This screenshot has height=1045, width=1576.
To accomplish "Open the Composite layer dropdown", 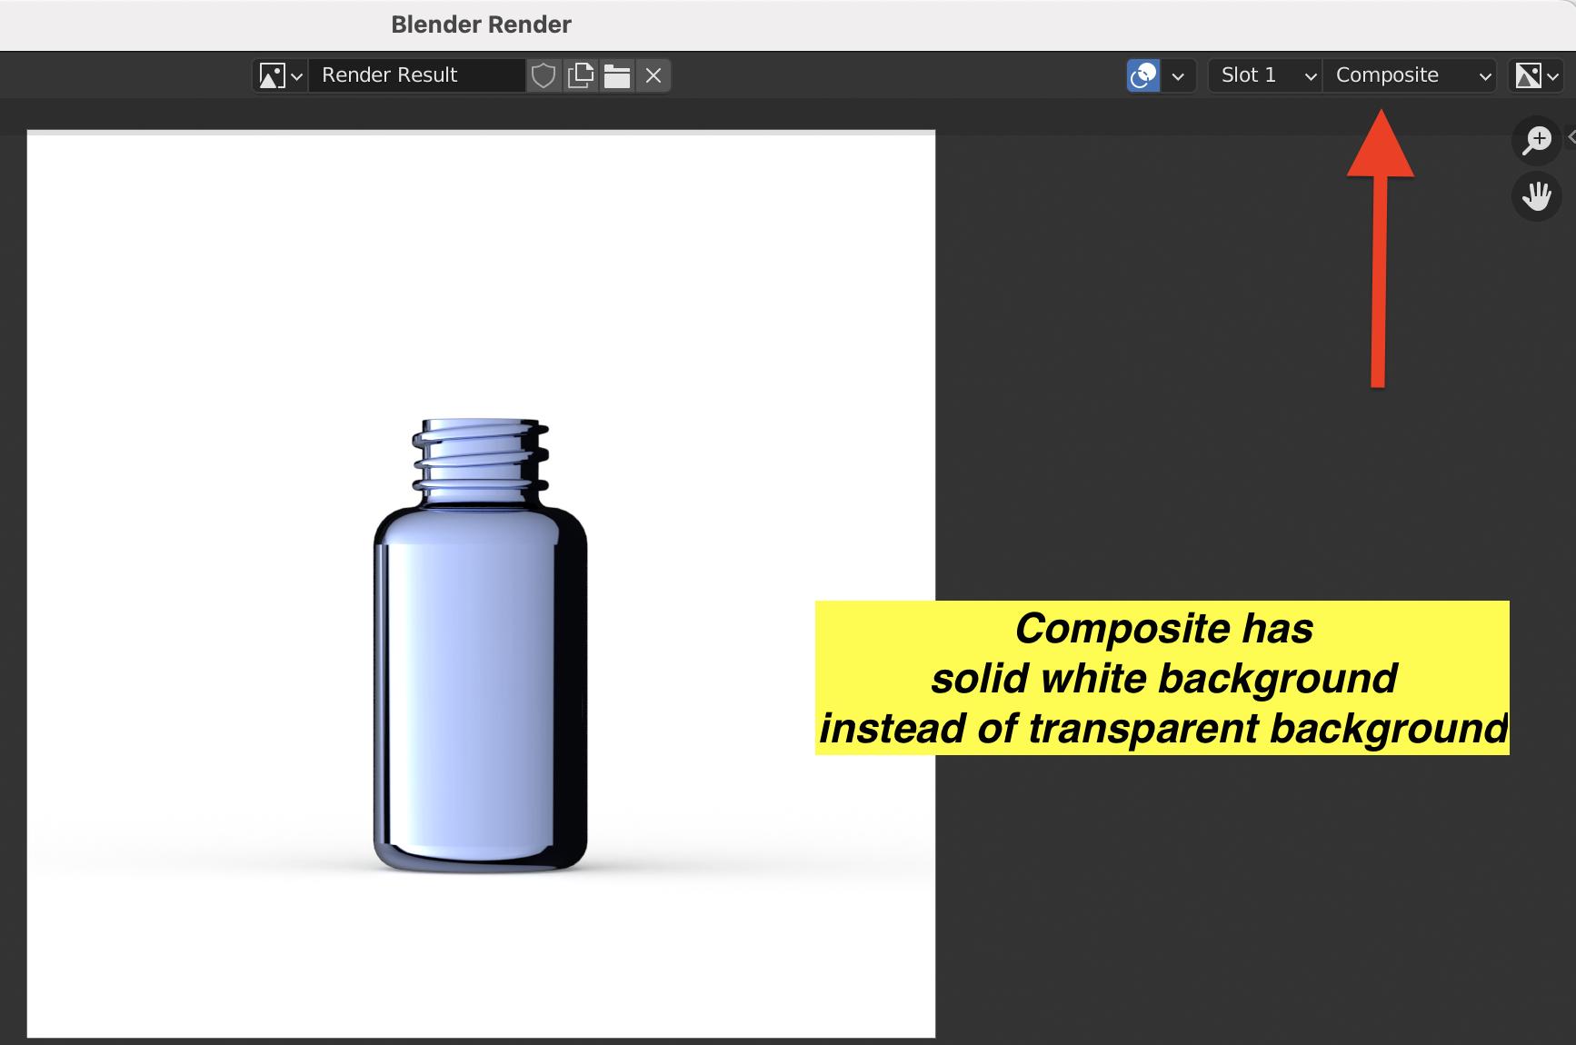I will coord(1410,75).
